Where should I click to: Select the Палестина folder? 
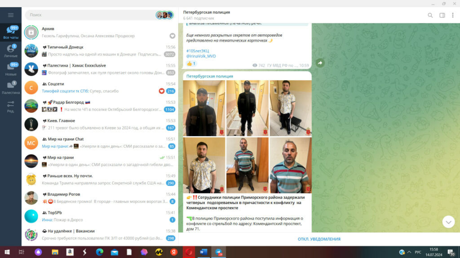point(11,88)
